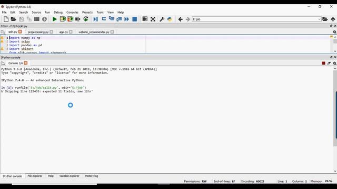Image resolution: width=337 pixels, height=189 pixels.
Task: Click warning marker on line 1
Action: pos(2,37)
